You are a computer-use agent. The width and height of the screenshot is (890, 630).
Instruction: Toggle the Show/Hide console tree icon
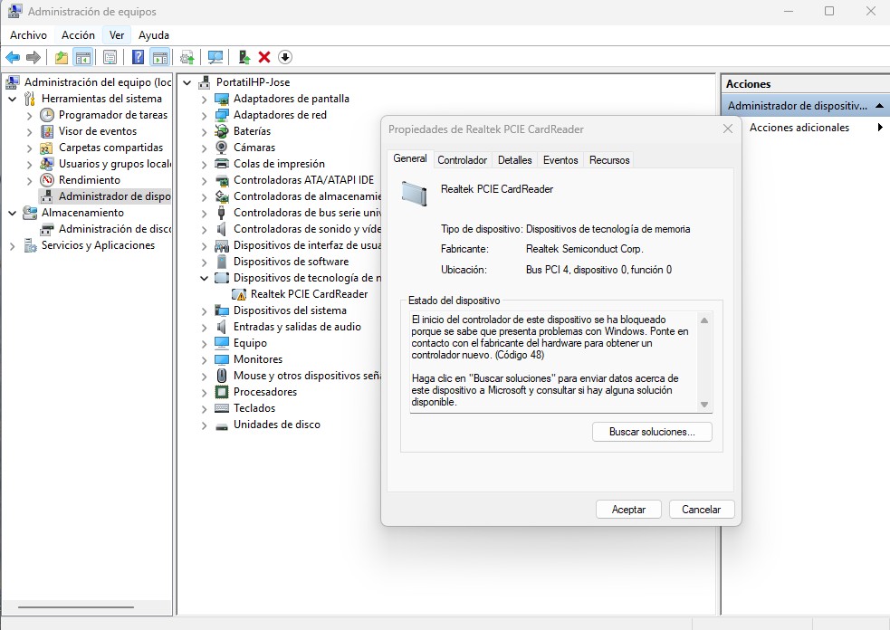pos(83,57)
